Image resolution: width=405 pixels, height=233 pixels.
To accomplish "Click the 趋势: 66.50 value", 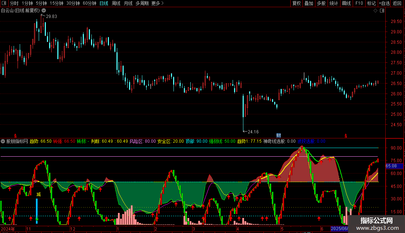I will (40, 141).
